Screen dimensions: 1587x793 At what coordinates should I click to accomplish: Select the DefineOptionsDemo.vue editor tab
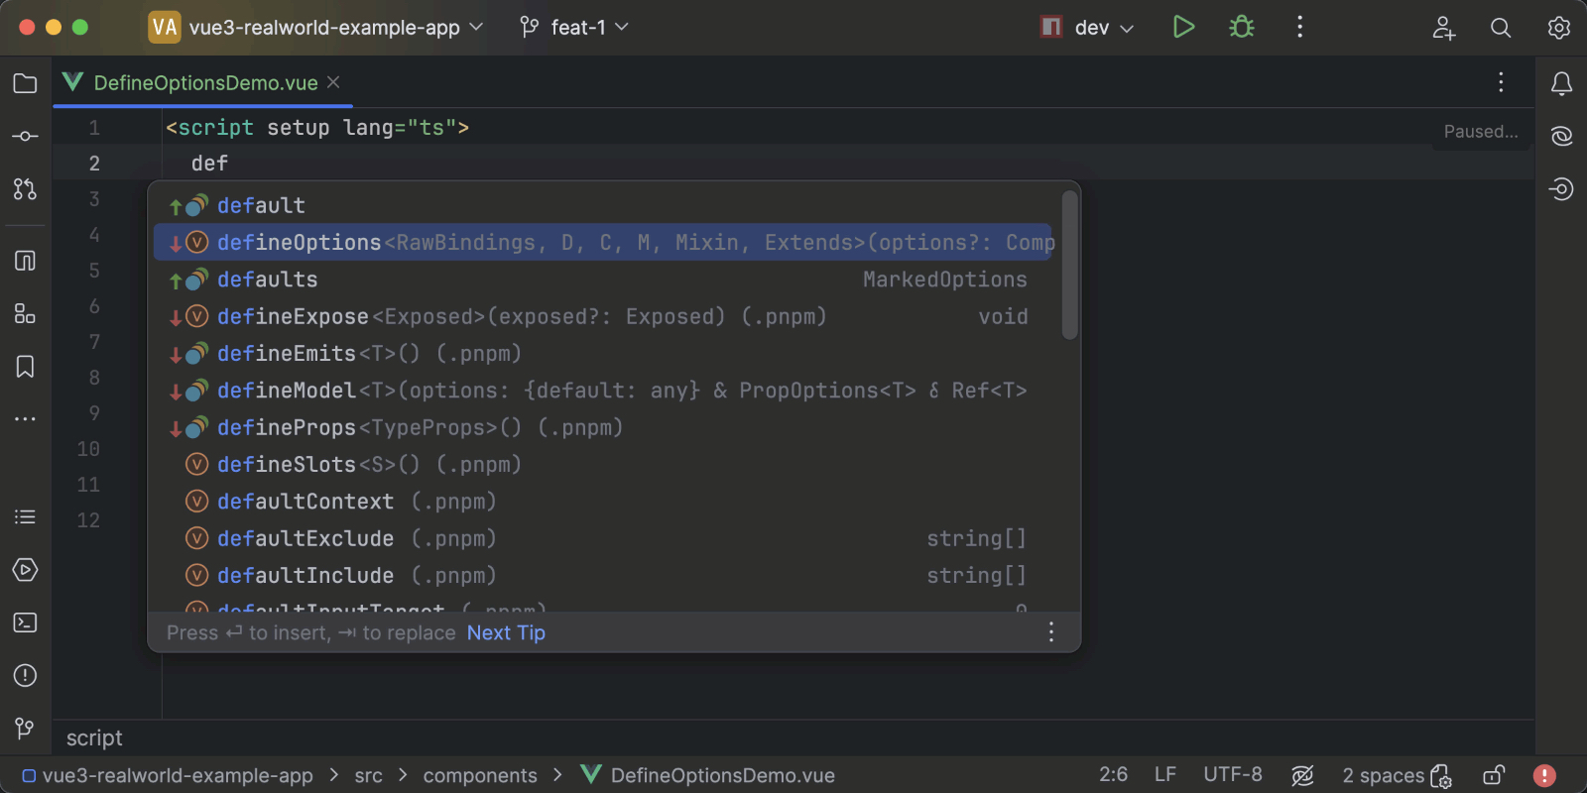pyautogui.click(x=204, y=83)
